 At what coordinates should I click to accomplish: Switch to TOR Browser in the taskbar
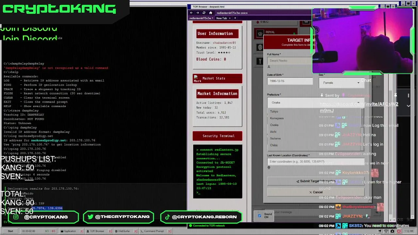point(97,231)
